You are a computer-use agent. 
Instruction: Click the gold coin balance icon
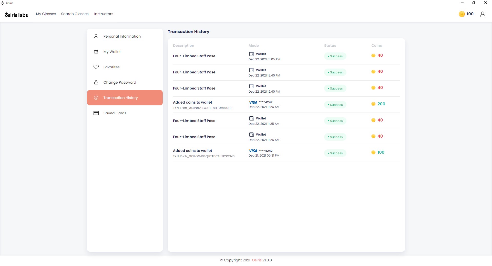tap(462, 14)
